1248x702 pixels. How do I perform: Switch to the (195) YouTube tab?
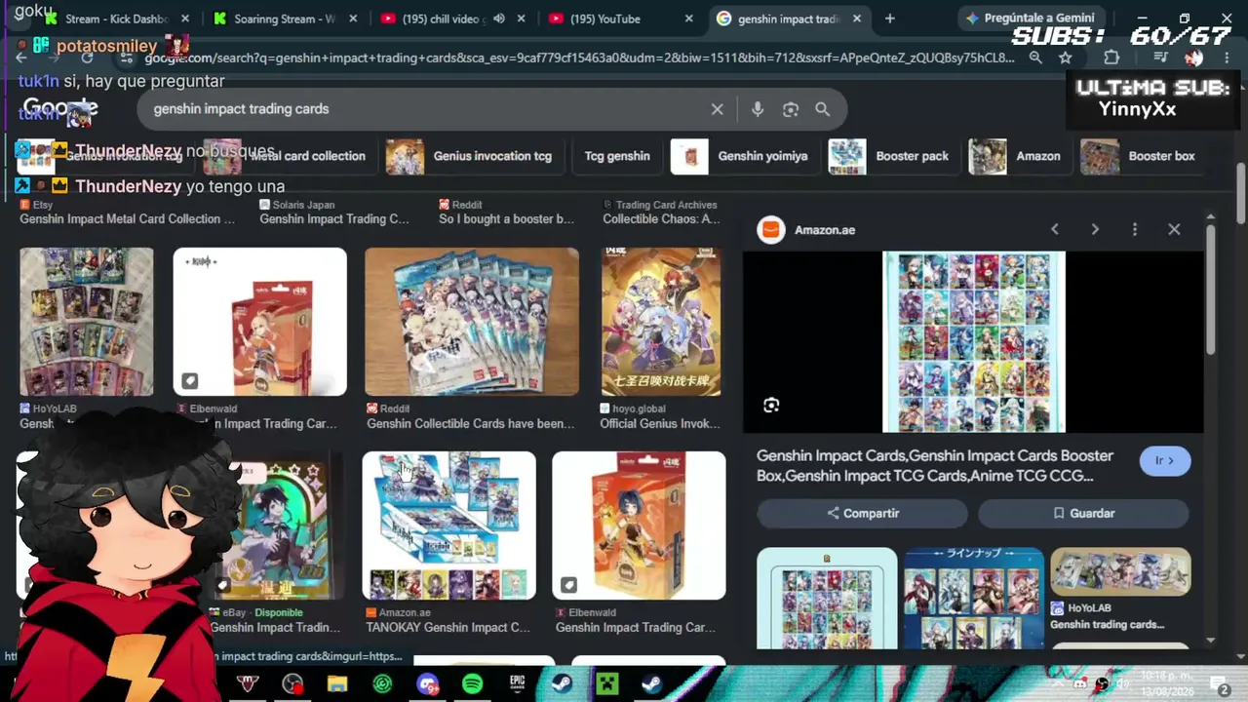click(620, 19)
